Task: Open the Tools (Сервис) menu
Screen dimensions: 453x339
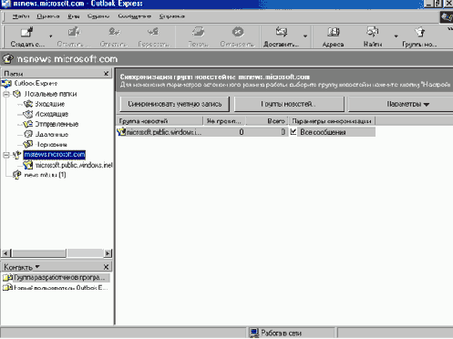Action: coord(98,16)
